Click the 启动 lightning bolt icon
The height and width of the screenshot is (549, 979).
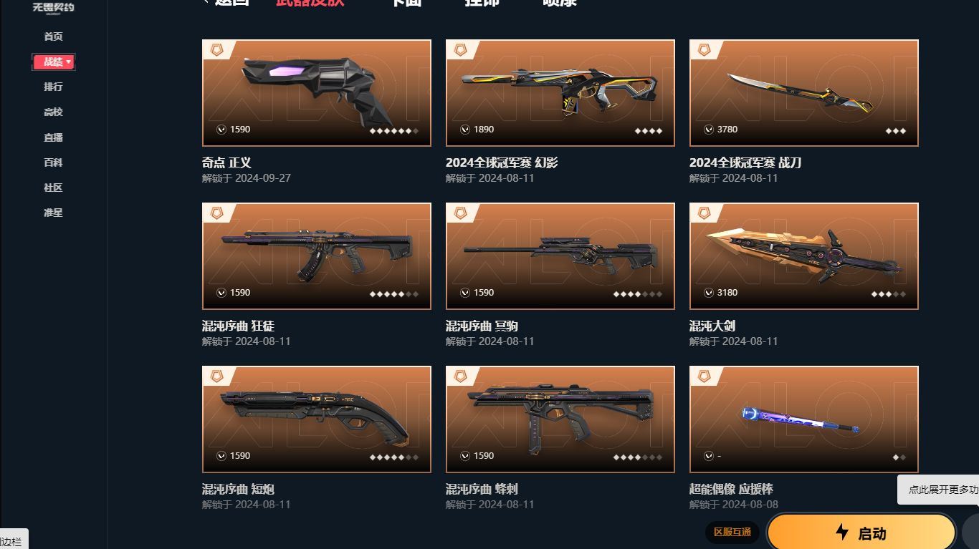[x=842, y=532]
